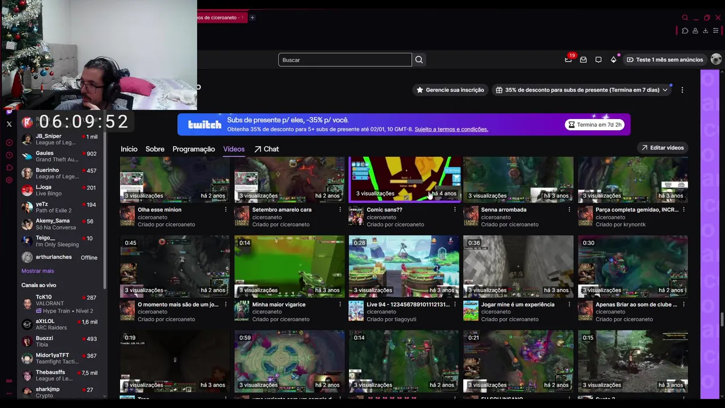Open options menu for 'Minha maior vigarice' clip
Image resolution: width=725 pixels, height=408 pixels.
[x=340, y=304]
